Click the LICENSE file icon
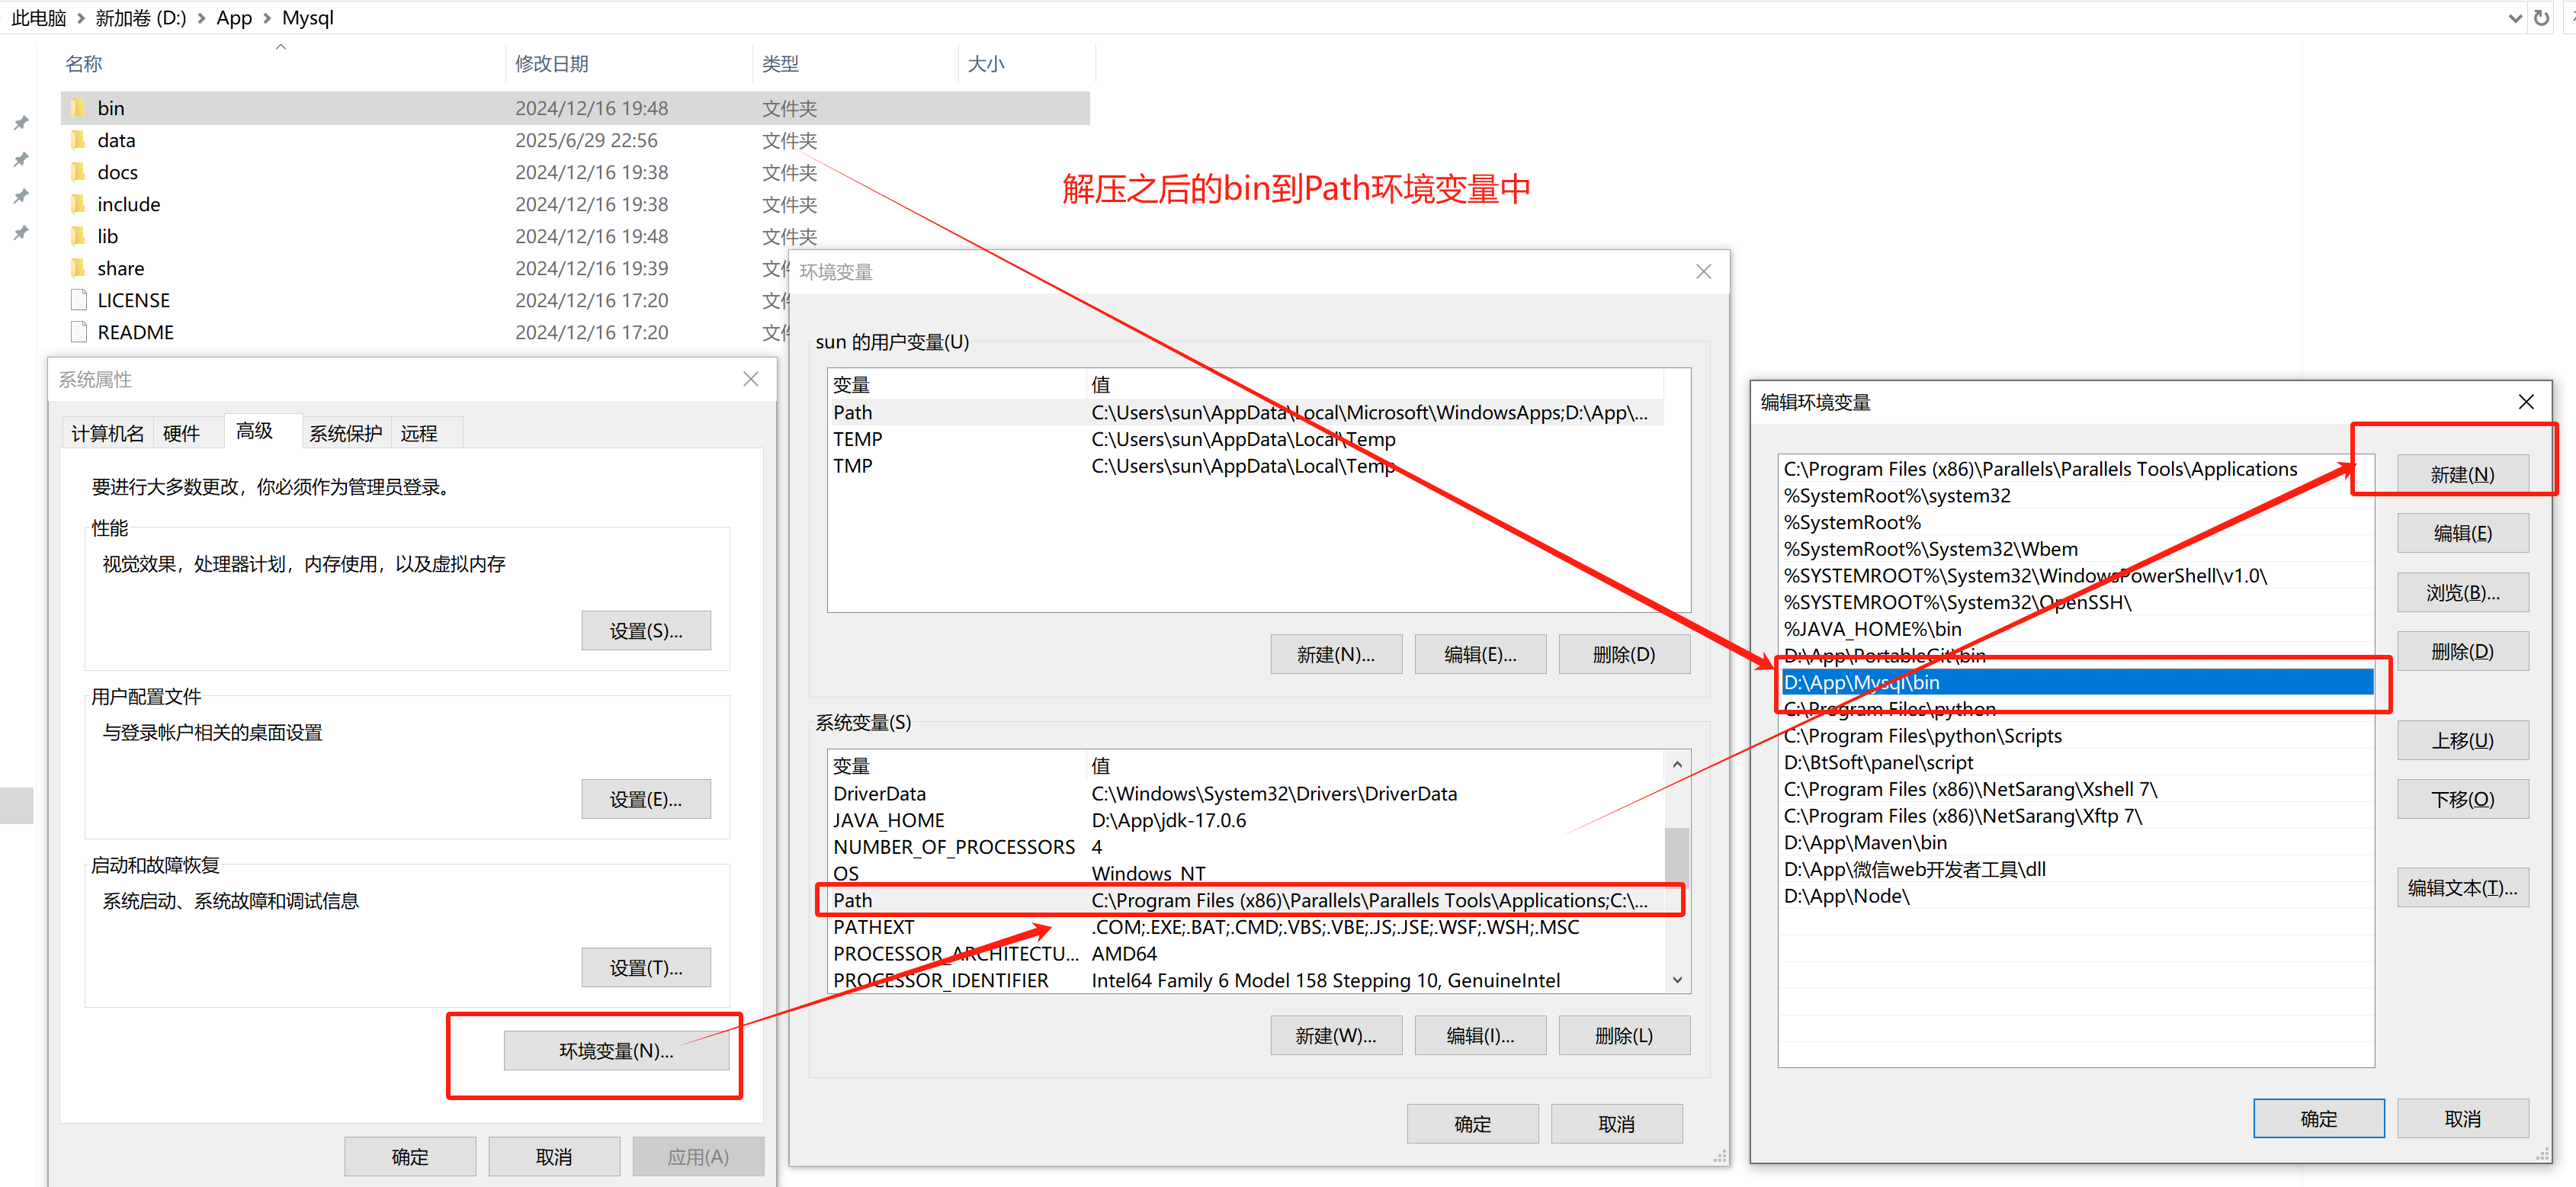The image size is (2576, 1187). coord(78,300)
